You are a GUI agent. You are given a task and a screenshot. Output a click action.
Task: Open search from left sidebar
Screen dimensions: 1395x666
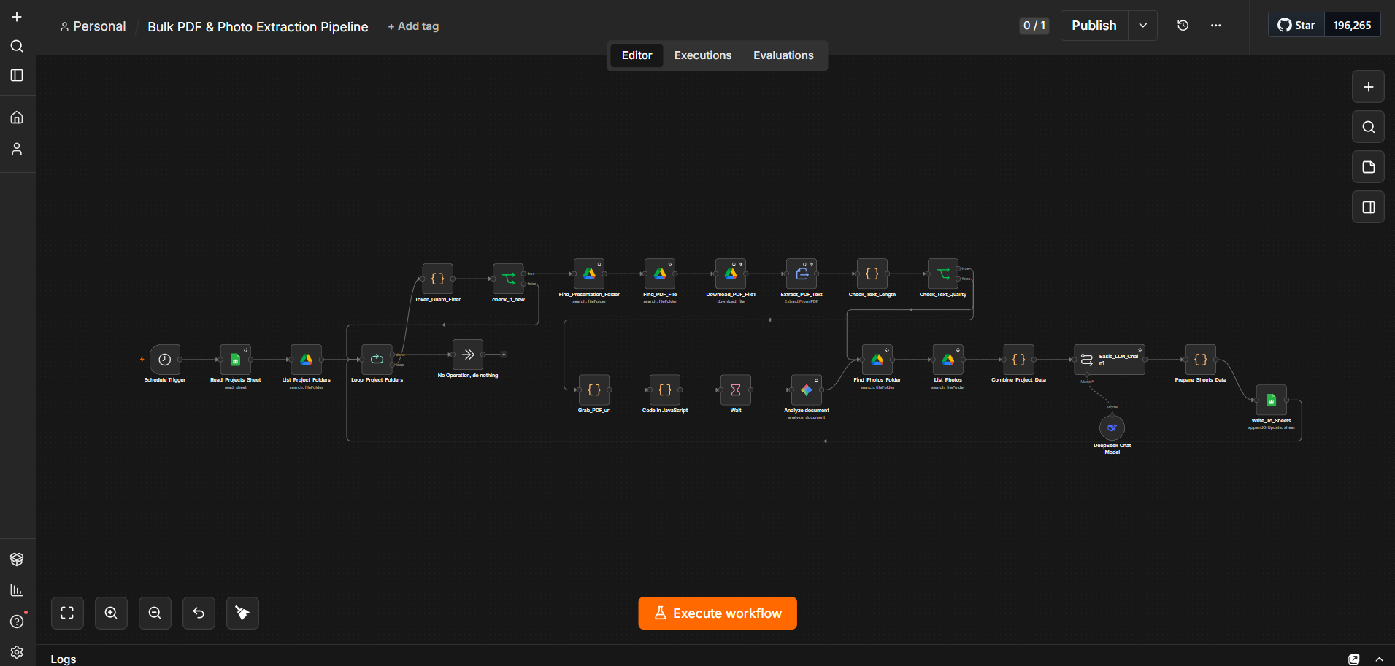(x=17, y=46)
